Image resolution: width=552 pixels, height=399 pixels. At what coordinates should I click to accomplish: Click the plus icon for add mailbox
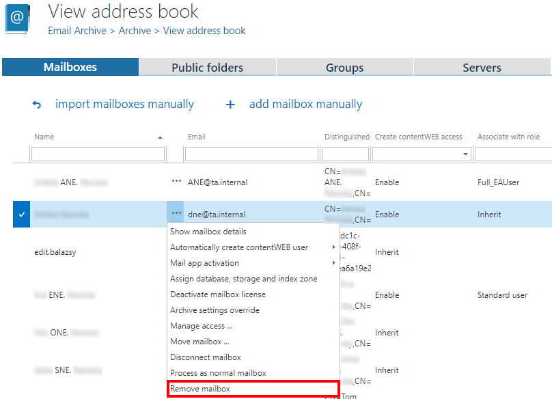coord(230,105)
